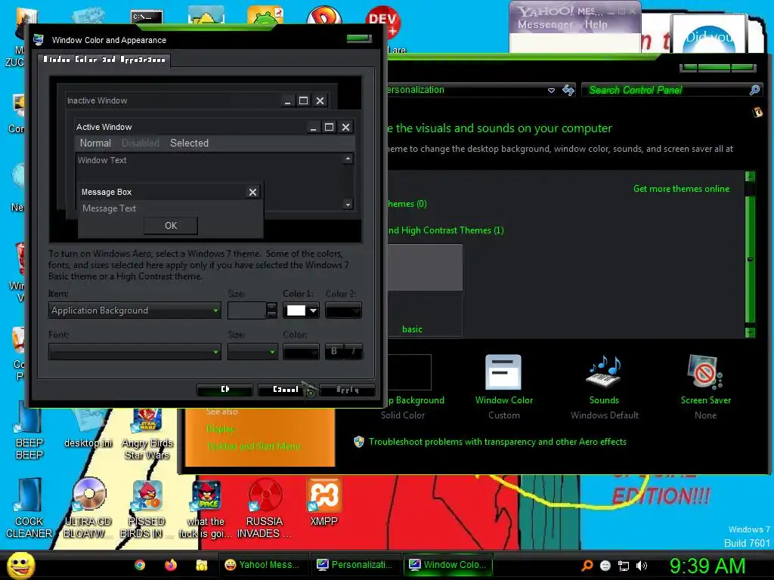
Task: Click the Yahoo Messenger face tray icon
Action: coord(605,566)
